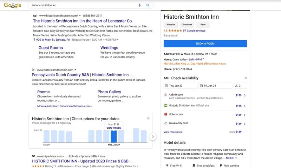Open the 900 W Main St, Ephrata address link
281x168 pixels.
click(x=53, y=40)
